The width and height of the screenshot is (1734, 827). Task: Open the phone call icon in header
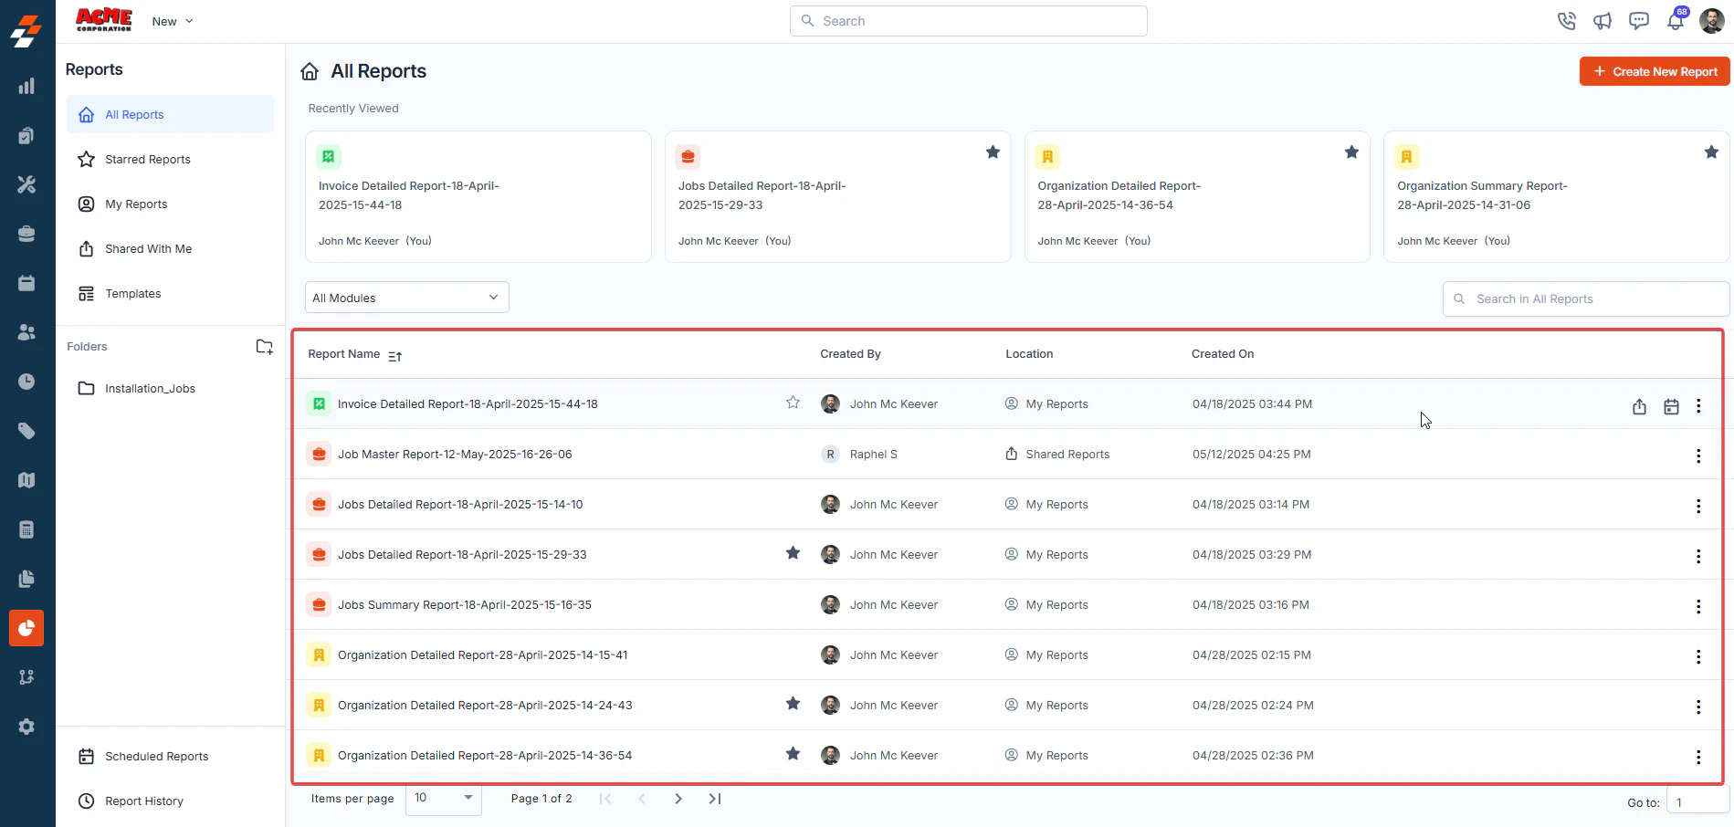pyautogui.click(x=1567, y=21)
